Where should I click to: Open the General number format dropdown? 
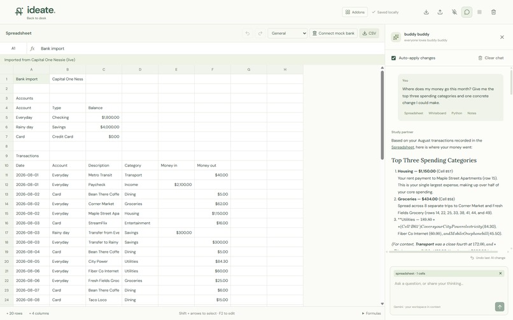pyautogui.click(x=287, y=33)
